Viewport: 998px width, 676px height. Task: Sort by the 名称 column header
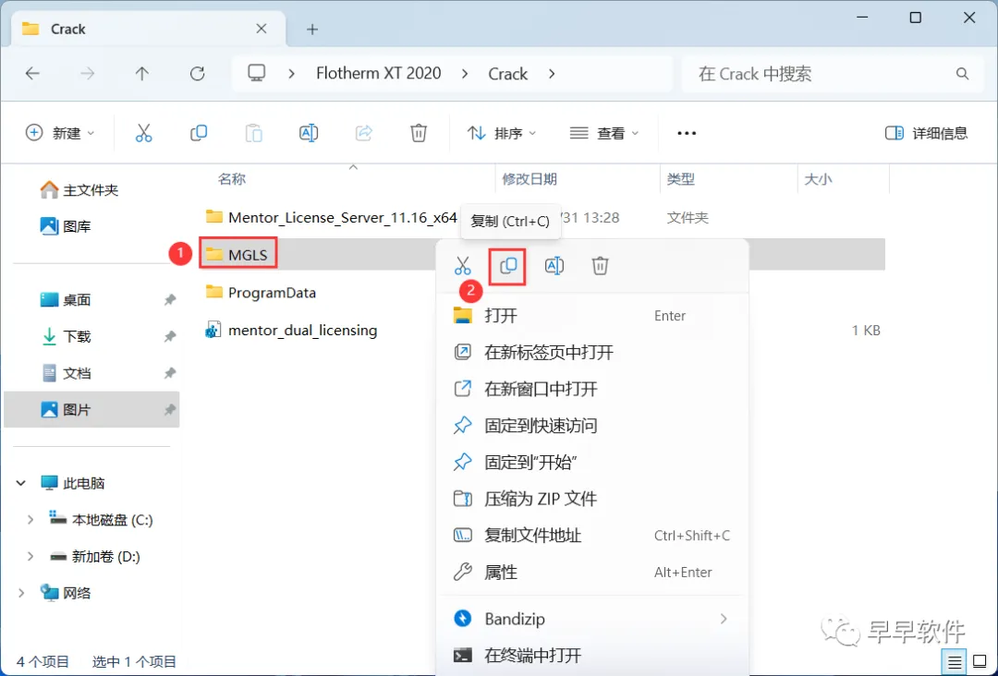[x=232, y=179]
